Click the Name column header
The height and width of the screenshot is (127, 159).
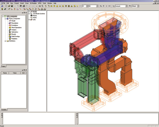[x=5, y=73]
